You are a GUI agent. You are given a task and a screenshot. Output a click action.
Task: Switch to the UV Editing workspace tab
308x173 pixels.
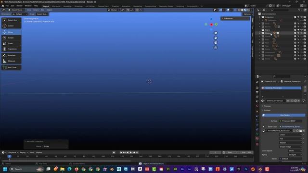coord(90,6)
